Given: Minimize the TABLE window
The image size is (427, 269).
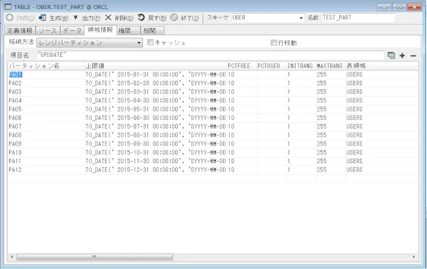Looking at the screenshot, I should point(384,7).
